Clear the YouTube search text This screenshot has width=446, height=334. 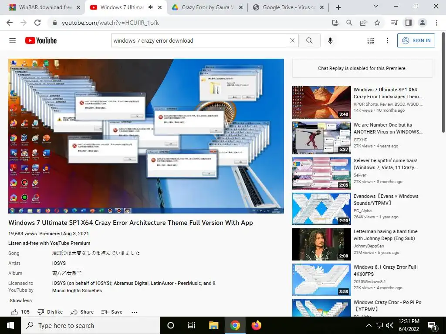(x=292, y=40)
